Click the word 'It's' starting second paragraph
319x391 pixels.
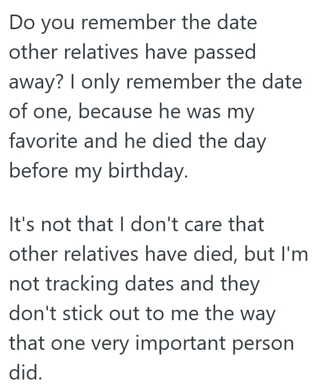click(x=22, y=225)
